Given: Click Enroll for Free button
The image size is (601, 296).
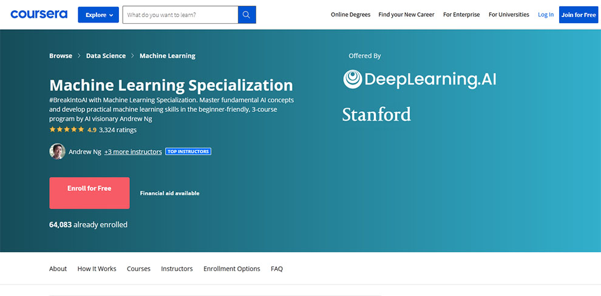Looking at the screenshot, I should (x=89, y=193).
